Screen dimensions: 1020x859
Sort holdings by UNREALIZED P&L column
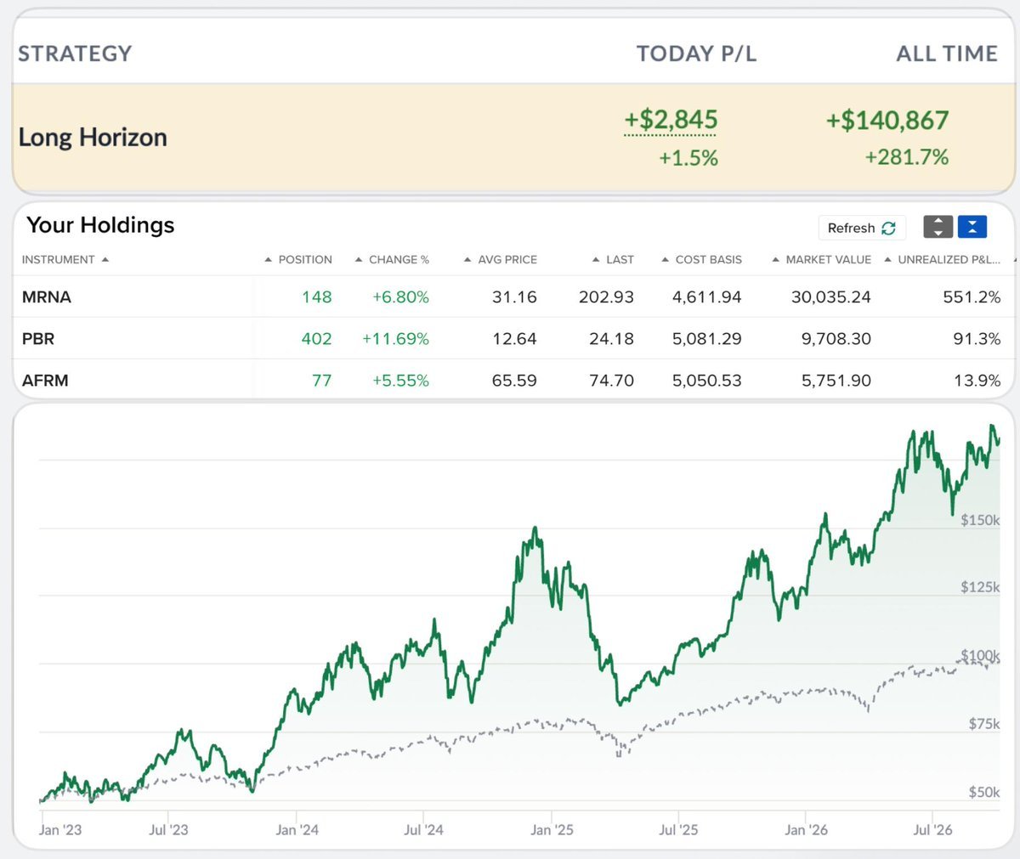click(x=943, y=259)
